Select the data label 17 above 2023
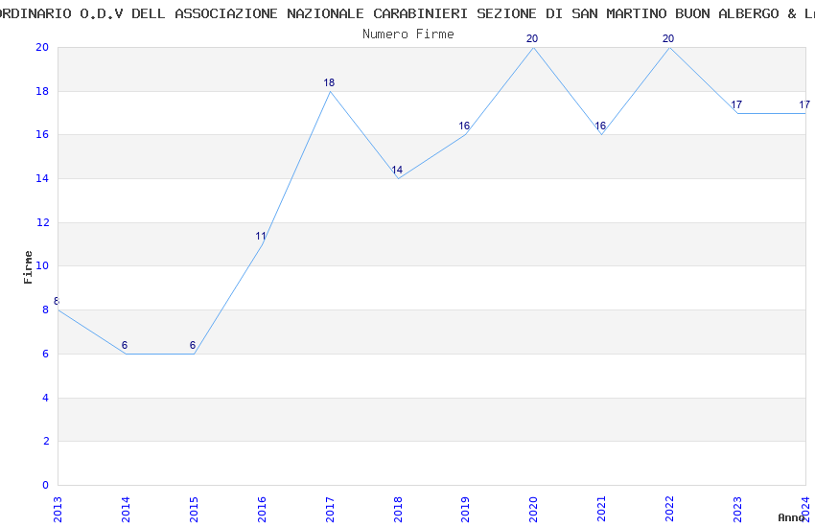The image size is (815, 527). coord(736,104)
